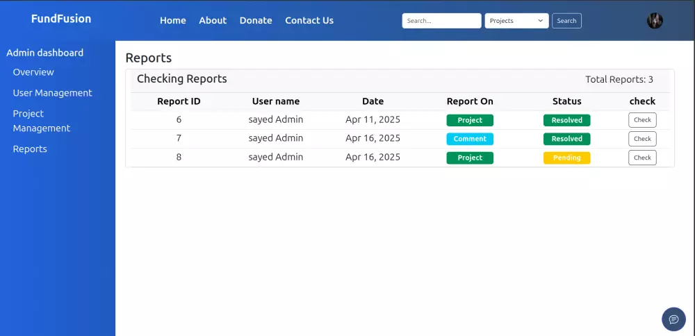
Task: Open Project Management in the sidebar
Action: pos(42,121)
